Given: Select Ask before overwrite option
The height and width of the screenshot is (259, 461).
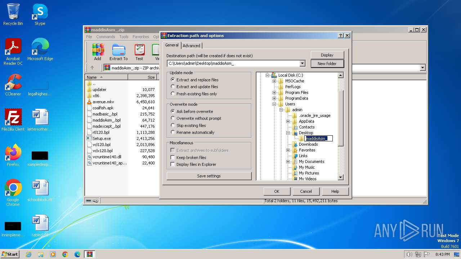Looking at the screenshot, I should (x=192, y=112).
